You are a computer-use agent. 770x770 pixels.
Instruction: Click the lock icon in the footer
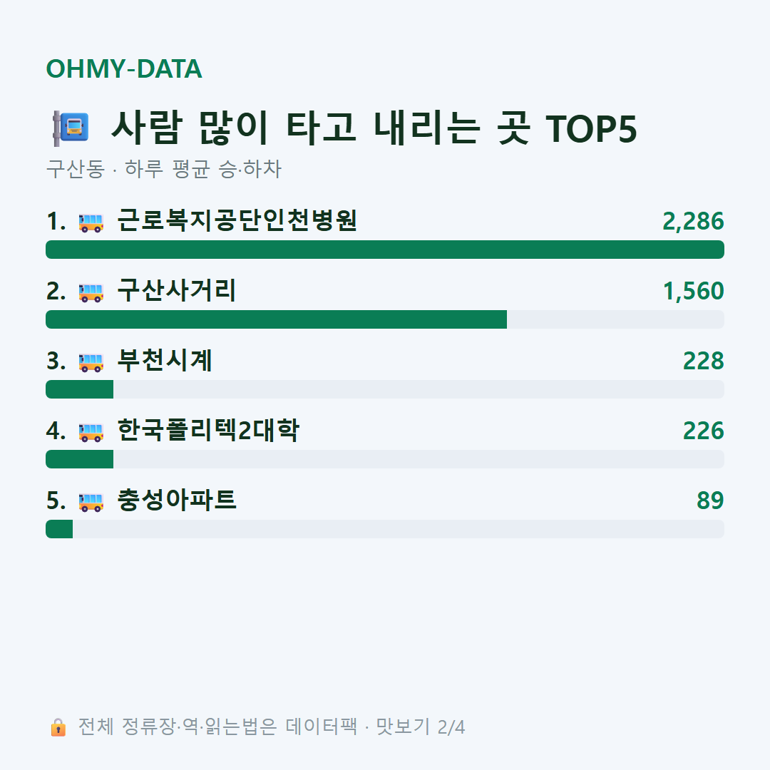pos(58,727)
